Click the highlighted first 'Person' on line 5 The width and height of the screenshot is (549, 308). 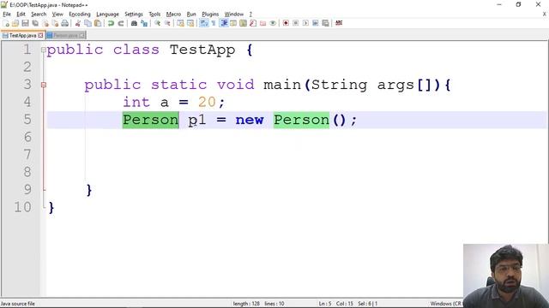point(151,120)
